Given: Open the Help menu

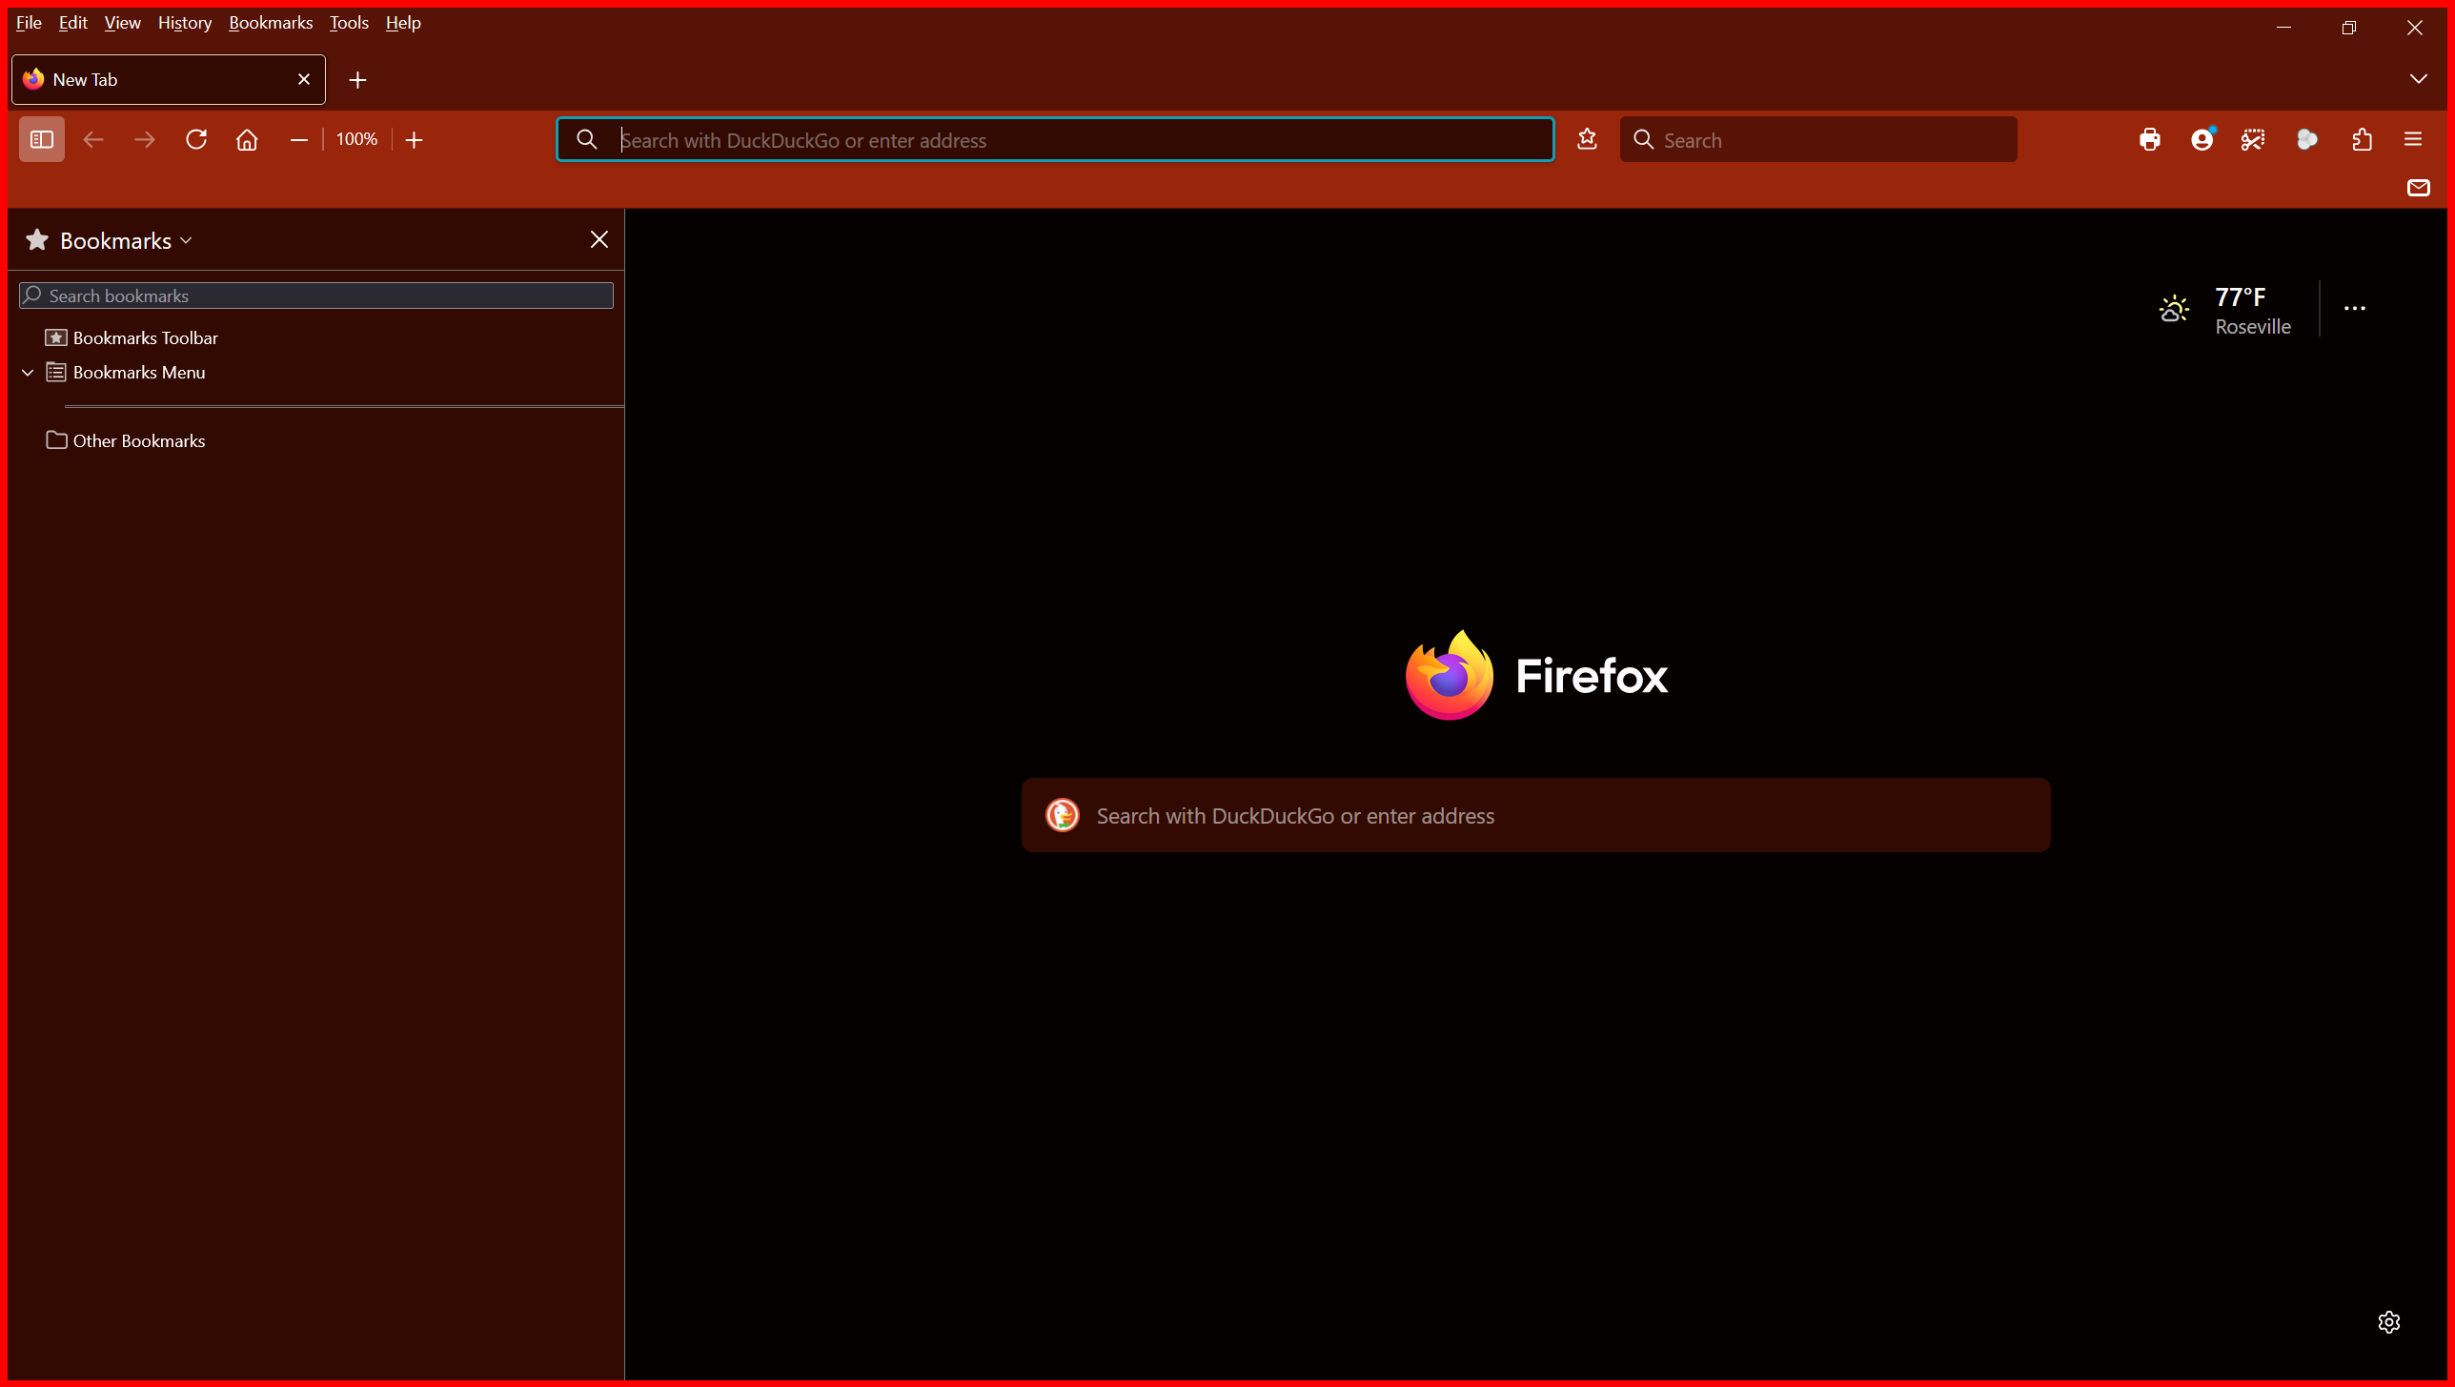Looking at the screenshot, I should tap(403, 23).
